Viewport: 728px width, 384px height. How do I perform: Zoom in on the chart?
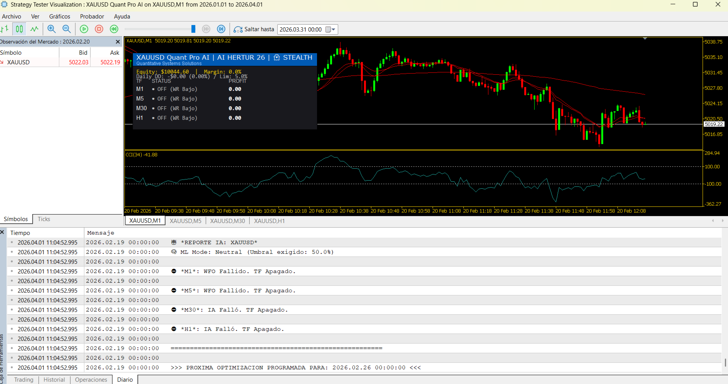click(51, 29)
